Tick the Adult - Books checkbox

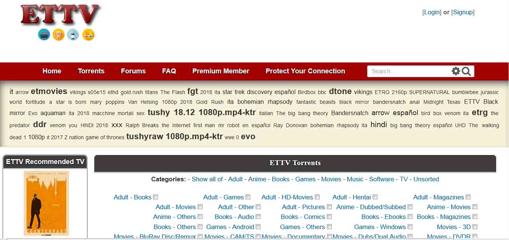coord(155,197)
